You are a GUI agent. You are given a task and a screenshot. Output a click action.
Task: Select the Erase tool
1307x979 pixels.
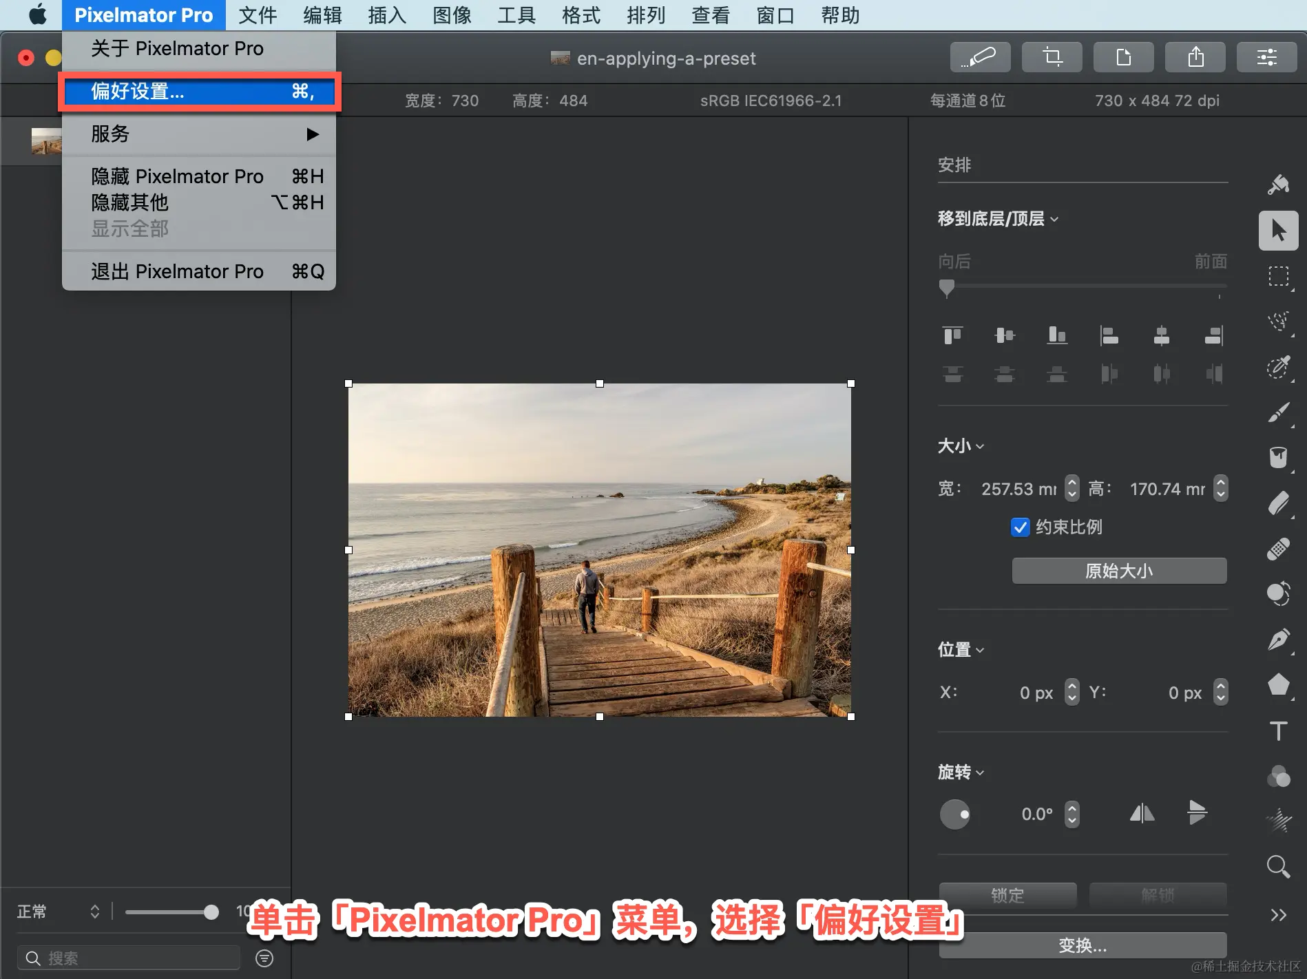(1278, 503)
